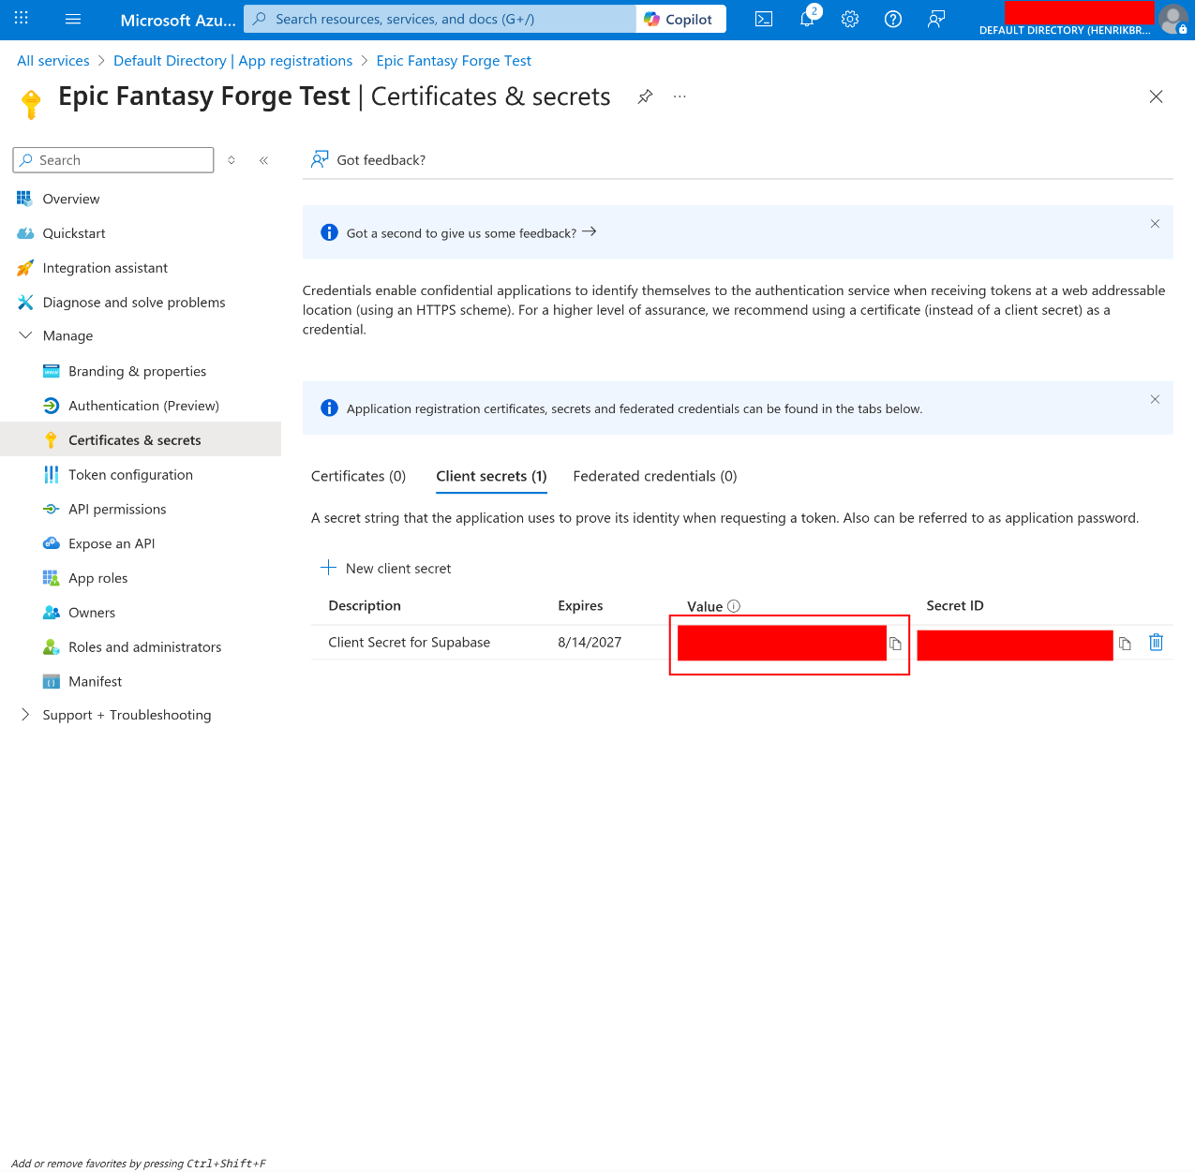Copy the Secret ID
1195x1172 pixels.
[x=1125, y=644]
